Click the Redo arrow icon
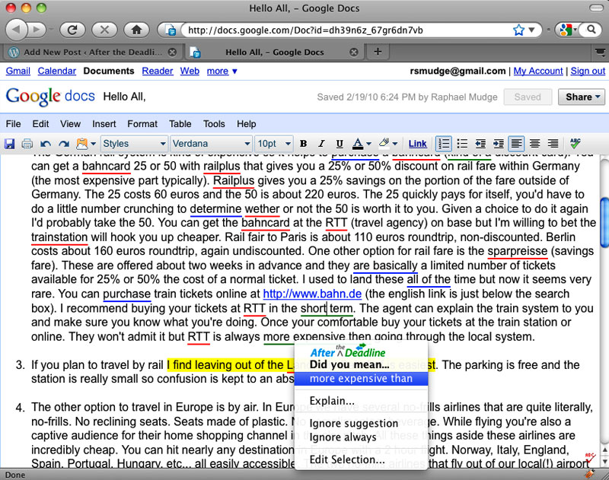This screenshot has width=609, height=480. tap(64, 144)
